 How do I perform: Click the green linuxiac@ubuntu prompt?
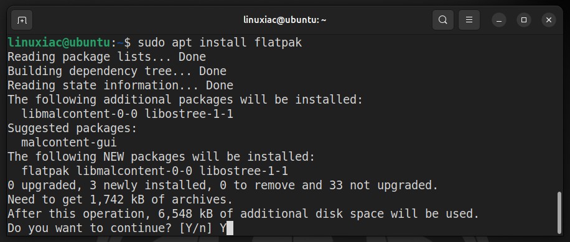(x=58, y=43)
